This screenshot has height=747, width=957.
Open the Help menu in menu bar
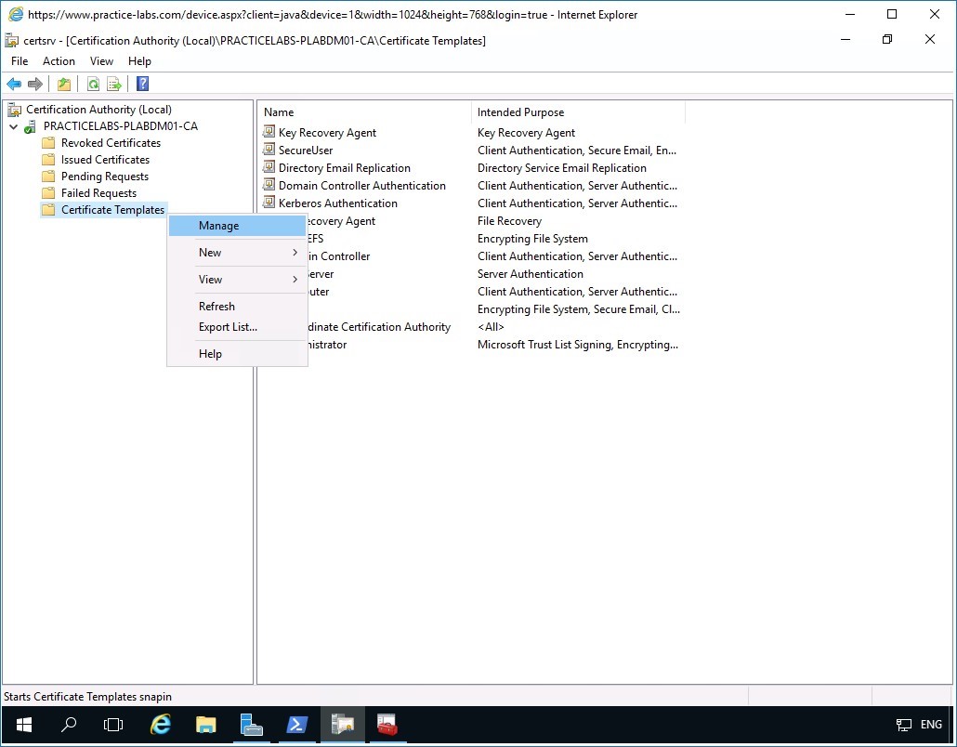139,61
